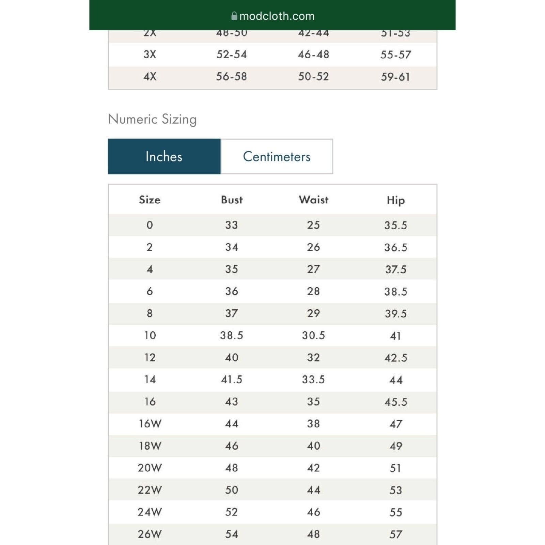
Task: Click the 3X size row label
Action: [150, 54]
